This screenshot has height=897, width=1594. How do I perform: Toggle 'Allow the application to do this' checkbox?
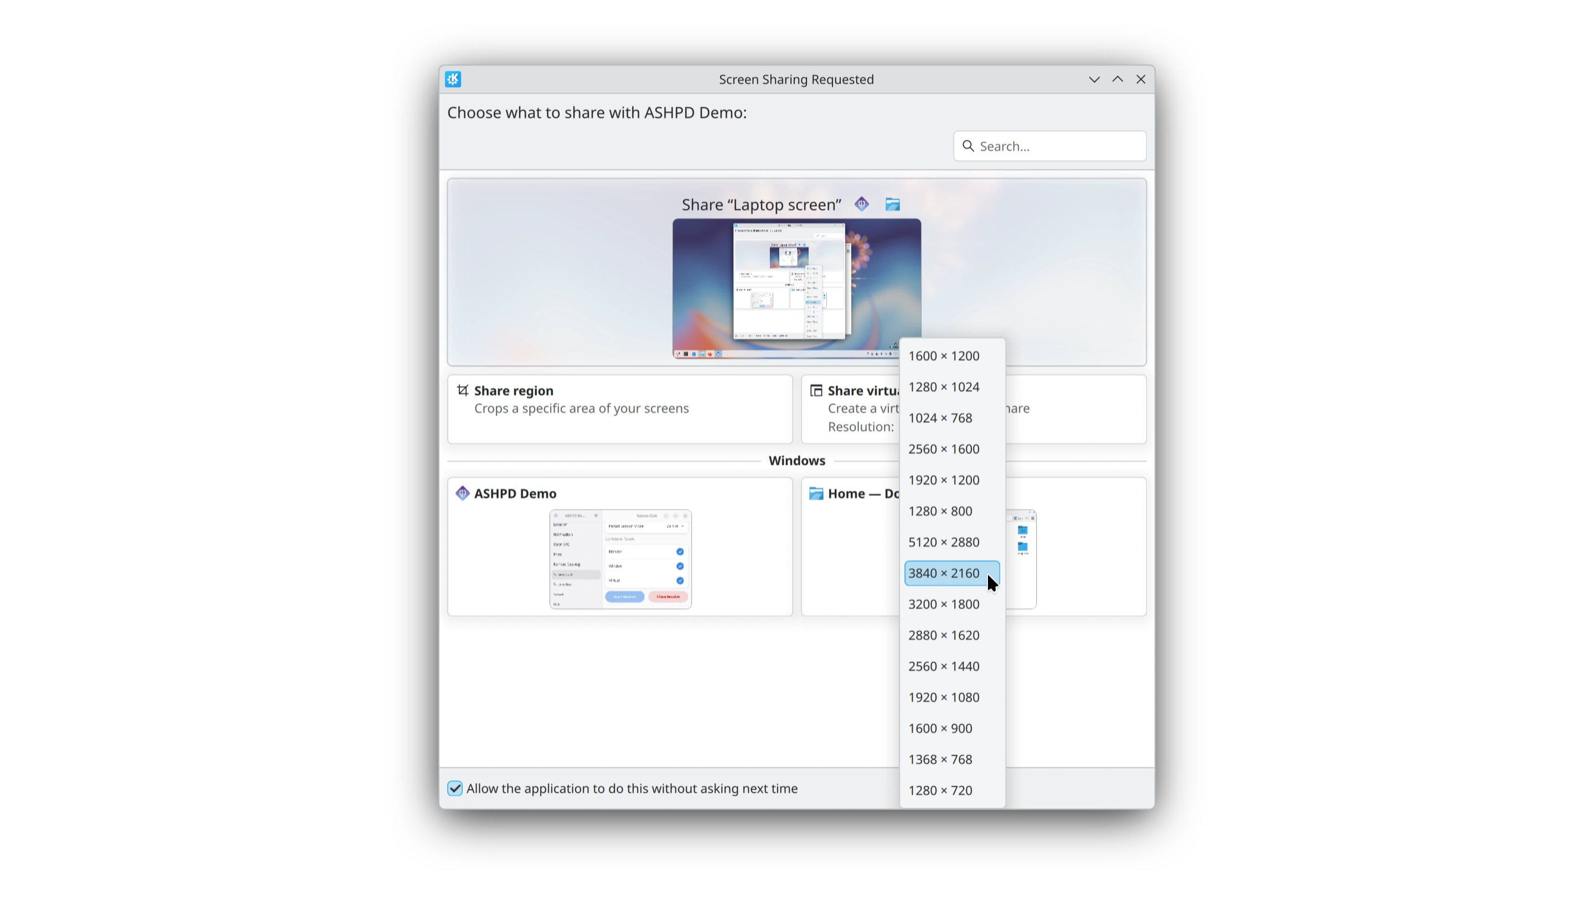[455, 788]
